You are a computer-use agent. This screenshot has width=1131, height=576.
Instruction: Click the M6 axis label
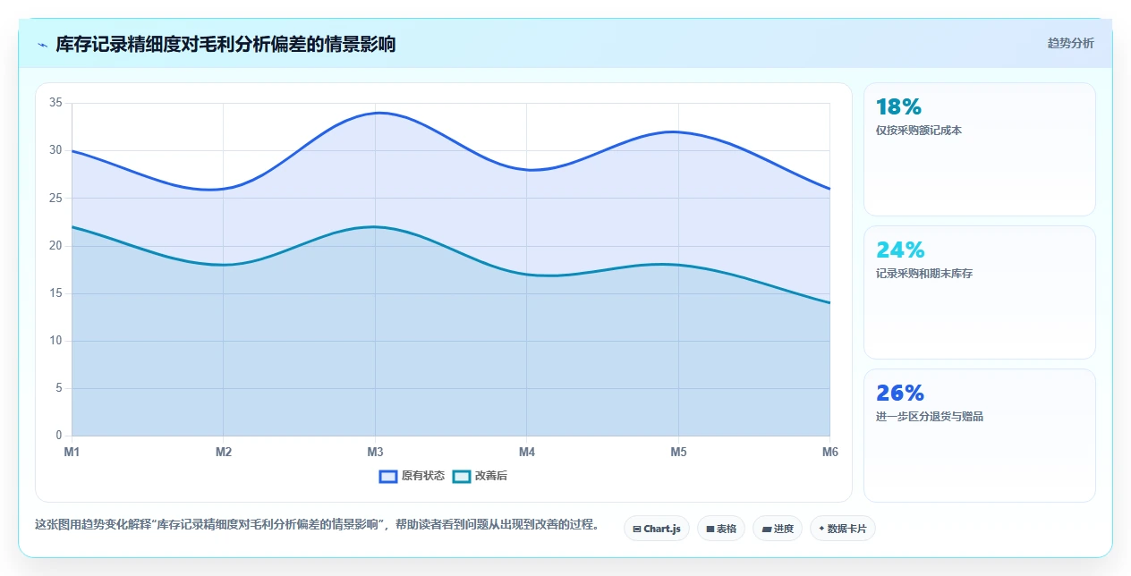coord(830,453)
